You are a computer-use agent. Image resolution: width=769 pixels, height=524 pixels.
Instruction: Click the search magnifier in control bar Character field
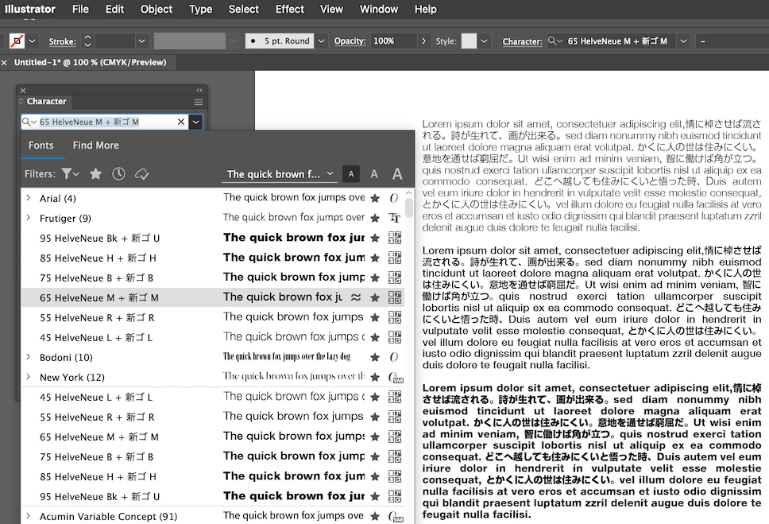click(x=555, y=41)
